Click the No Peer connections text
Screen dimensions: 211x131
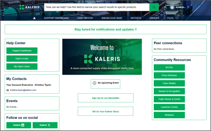pyautogui.click(x=165, y=49)
